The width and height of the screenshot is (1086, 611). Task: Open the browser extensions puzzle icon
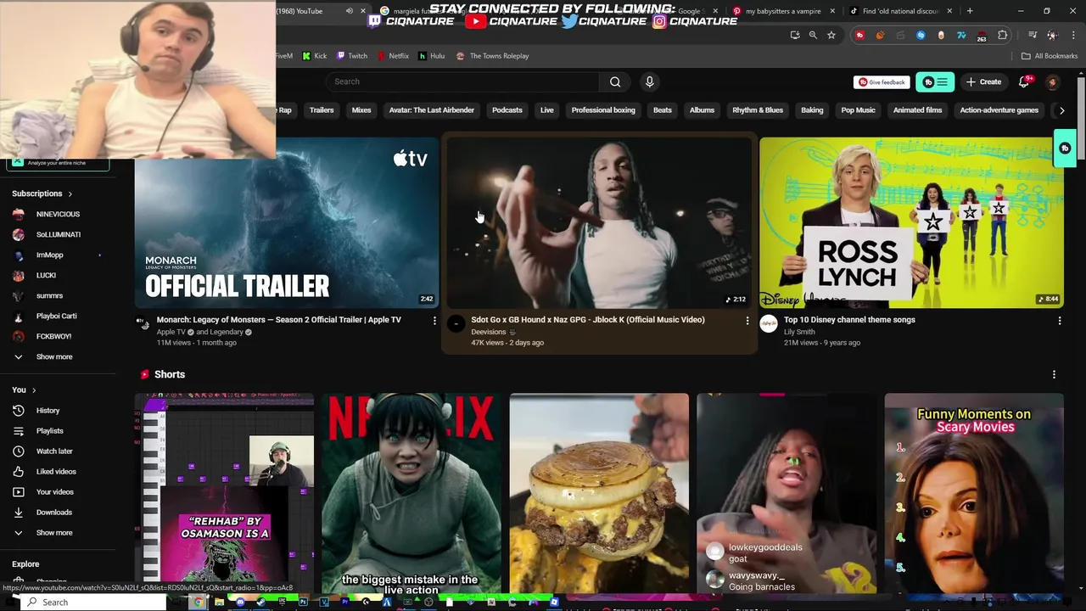click(x=1003, y=35)
